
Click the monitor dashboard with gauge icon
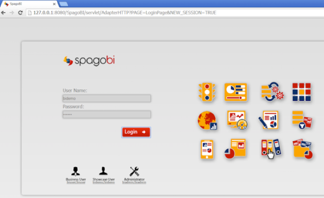tap(237, 120)
